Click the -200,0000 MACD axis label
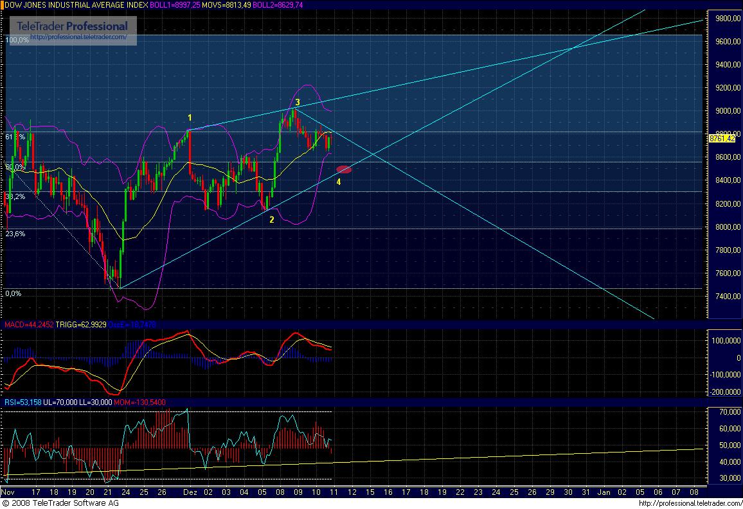 tap(726, 392)
